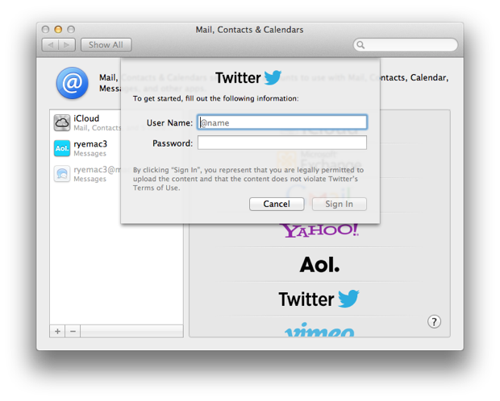The width and height of the screenshot is (500, 401).
Task: Click the Aol. account icon
Action: [62, 148]
